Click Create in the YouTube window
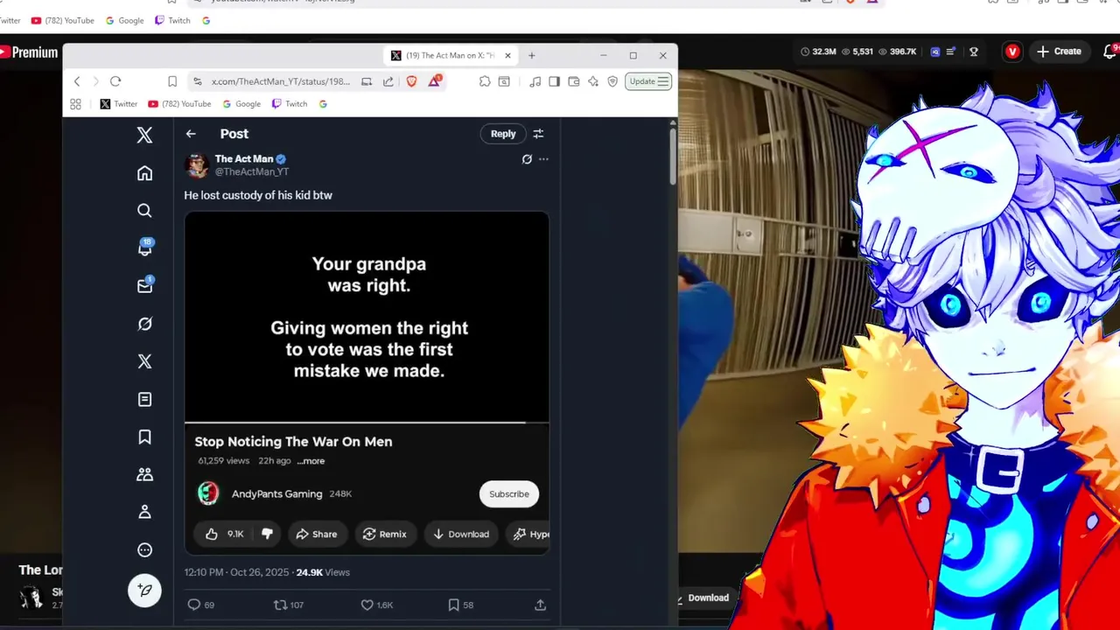1120x630 pixels. point(1059,52)
